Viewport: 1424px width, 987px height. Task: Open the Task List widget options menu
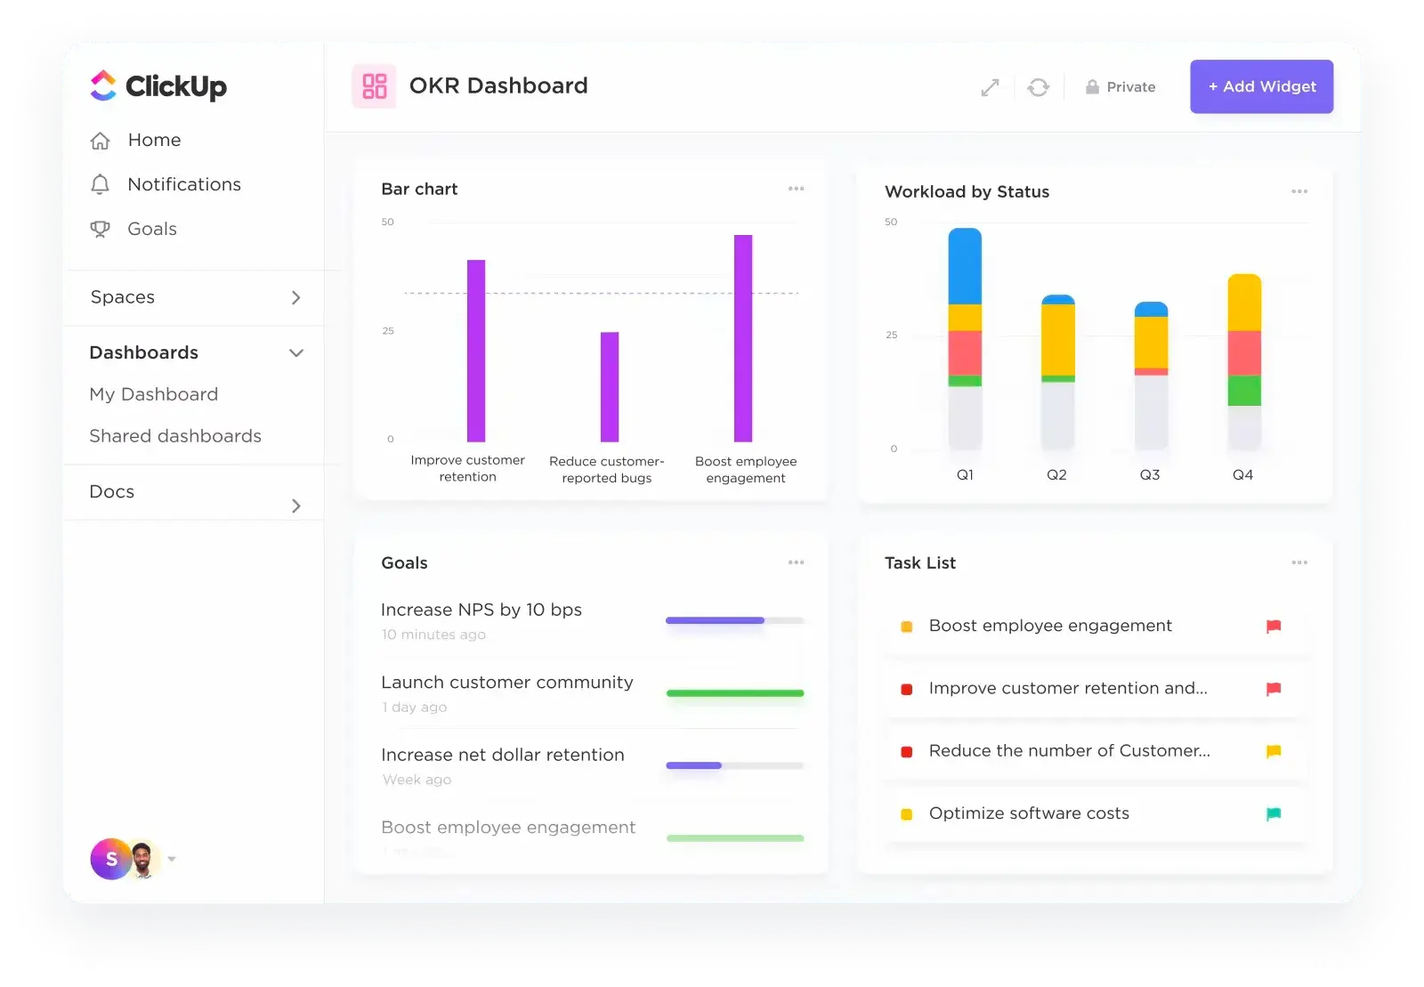(1299, 562)
